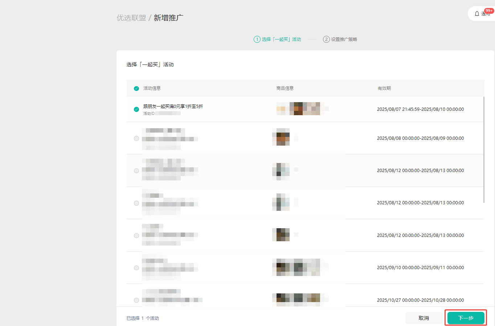
Task: Select activity valid 2025/10/27 to 2025/10/28
Action: [136, 300]
